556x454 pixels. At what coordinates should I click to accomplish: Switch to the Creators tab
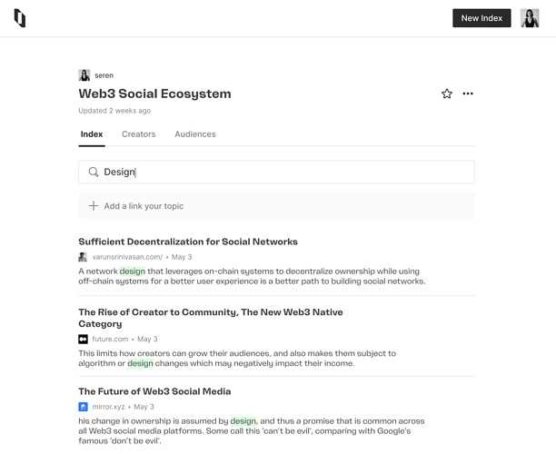click(139, 134)
